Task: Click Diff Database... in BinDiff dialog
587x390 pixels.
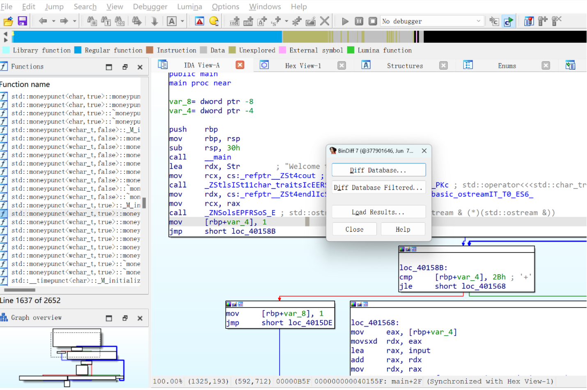Action: click(378, 170)
